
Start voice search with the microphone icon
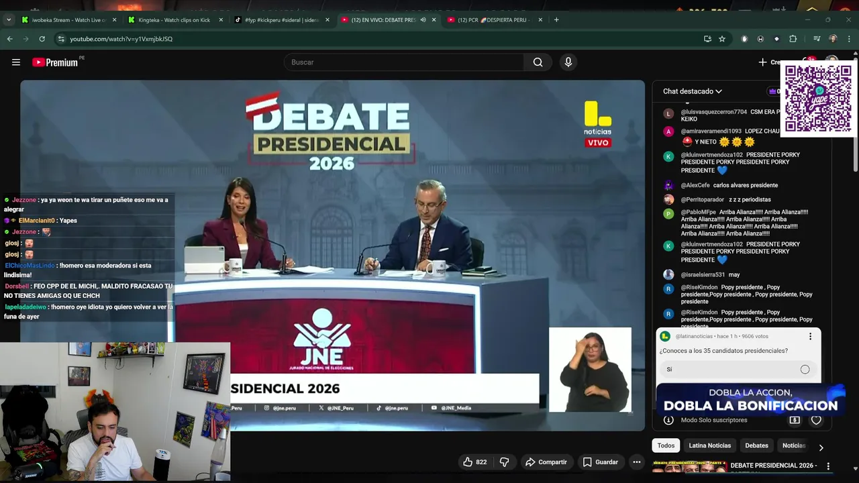(568, 62)
